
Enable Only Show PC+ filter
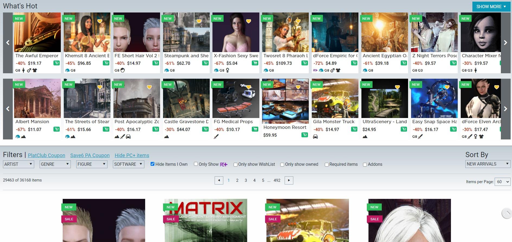tap(196, 164)
